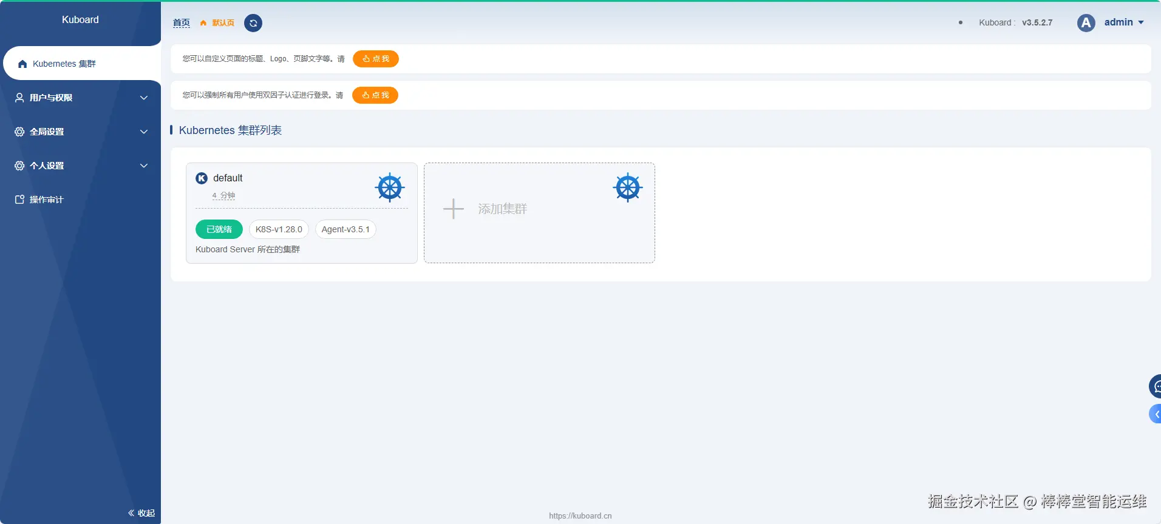Image resolution: width=1161 pixels, height=524 pixels.
Task: Click the K8S-v1.28.0 version tag
Action: point(279,229)
